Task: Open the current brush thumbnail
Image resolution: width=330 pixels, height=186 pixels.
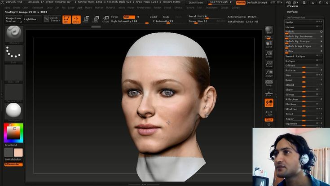Action: click(x=13, y=34)
